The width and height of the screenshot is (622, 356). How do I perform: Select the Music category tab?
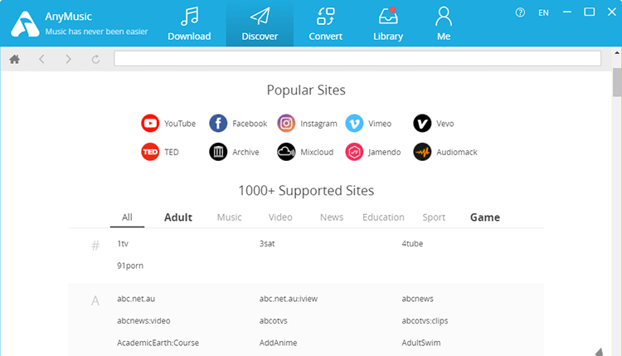tap(229, 217)
